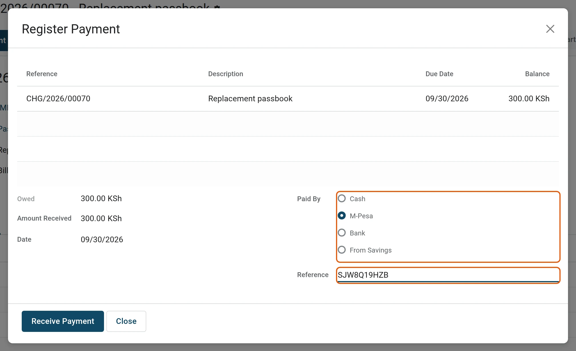Click the Paid By label

pyautogui.click(x=309, y=199)
